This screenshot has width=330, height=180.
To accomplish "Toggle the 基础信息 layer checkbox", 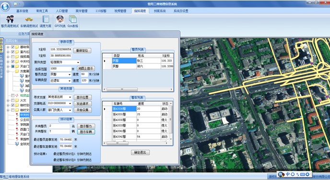I will pos(13,47).
